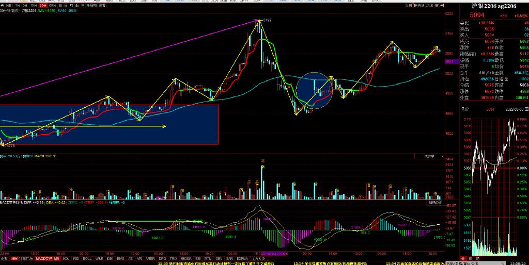The height and width of the screenshot is (265, 529).
Task: Switch to the KDJ indicator tab
Action: coord(66,259)
